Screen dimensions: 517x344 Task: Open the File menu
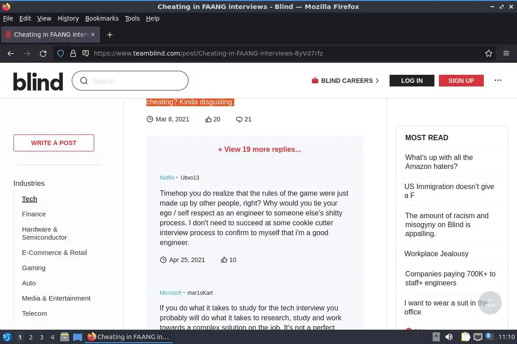click(8, 18)
